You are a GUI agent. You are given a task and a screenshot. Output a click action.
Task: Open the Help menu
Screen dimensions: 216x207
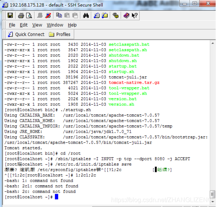click(x=72, y=25)
